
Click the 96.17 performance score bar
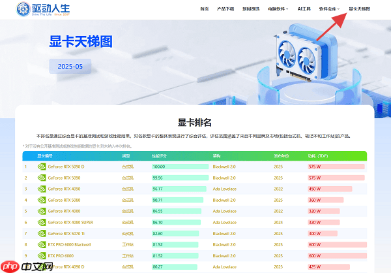[x=179, y=189]
